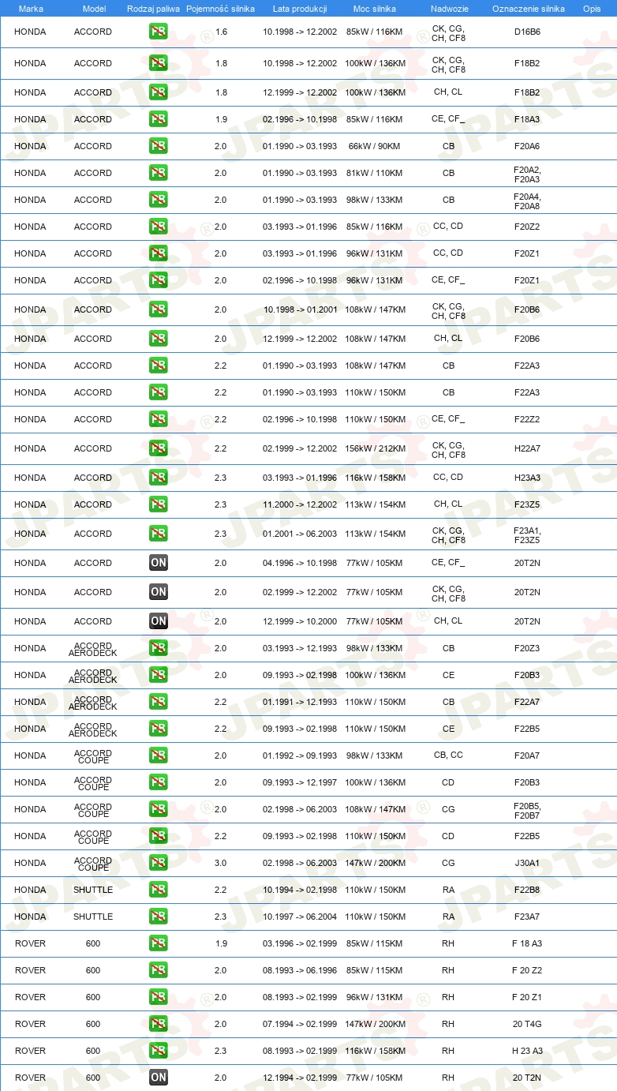Click the petrol fuel icon in the D16B6 row

point(159,32)
